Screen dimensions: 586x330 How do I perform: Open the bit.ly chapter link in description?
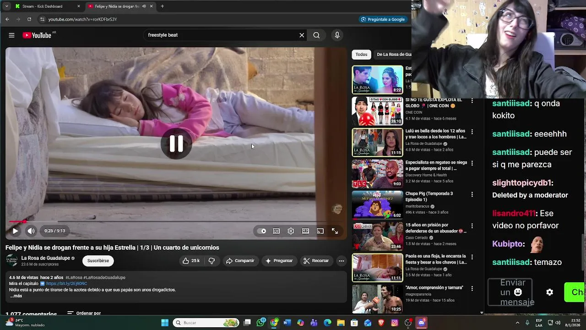click(x=66, y=284)
